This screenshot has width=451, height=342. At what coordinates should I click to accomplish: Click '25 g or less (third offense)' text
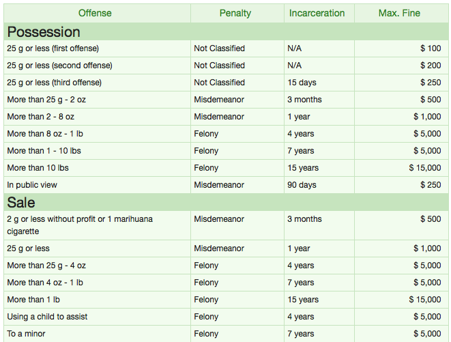(54, 83)
